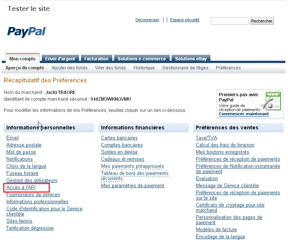Select Ajouter des fonds submenu item

69,68
